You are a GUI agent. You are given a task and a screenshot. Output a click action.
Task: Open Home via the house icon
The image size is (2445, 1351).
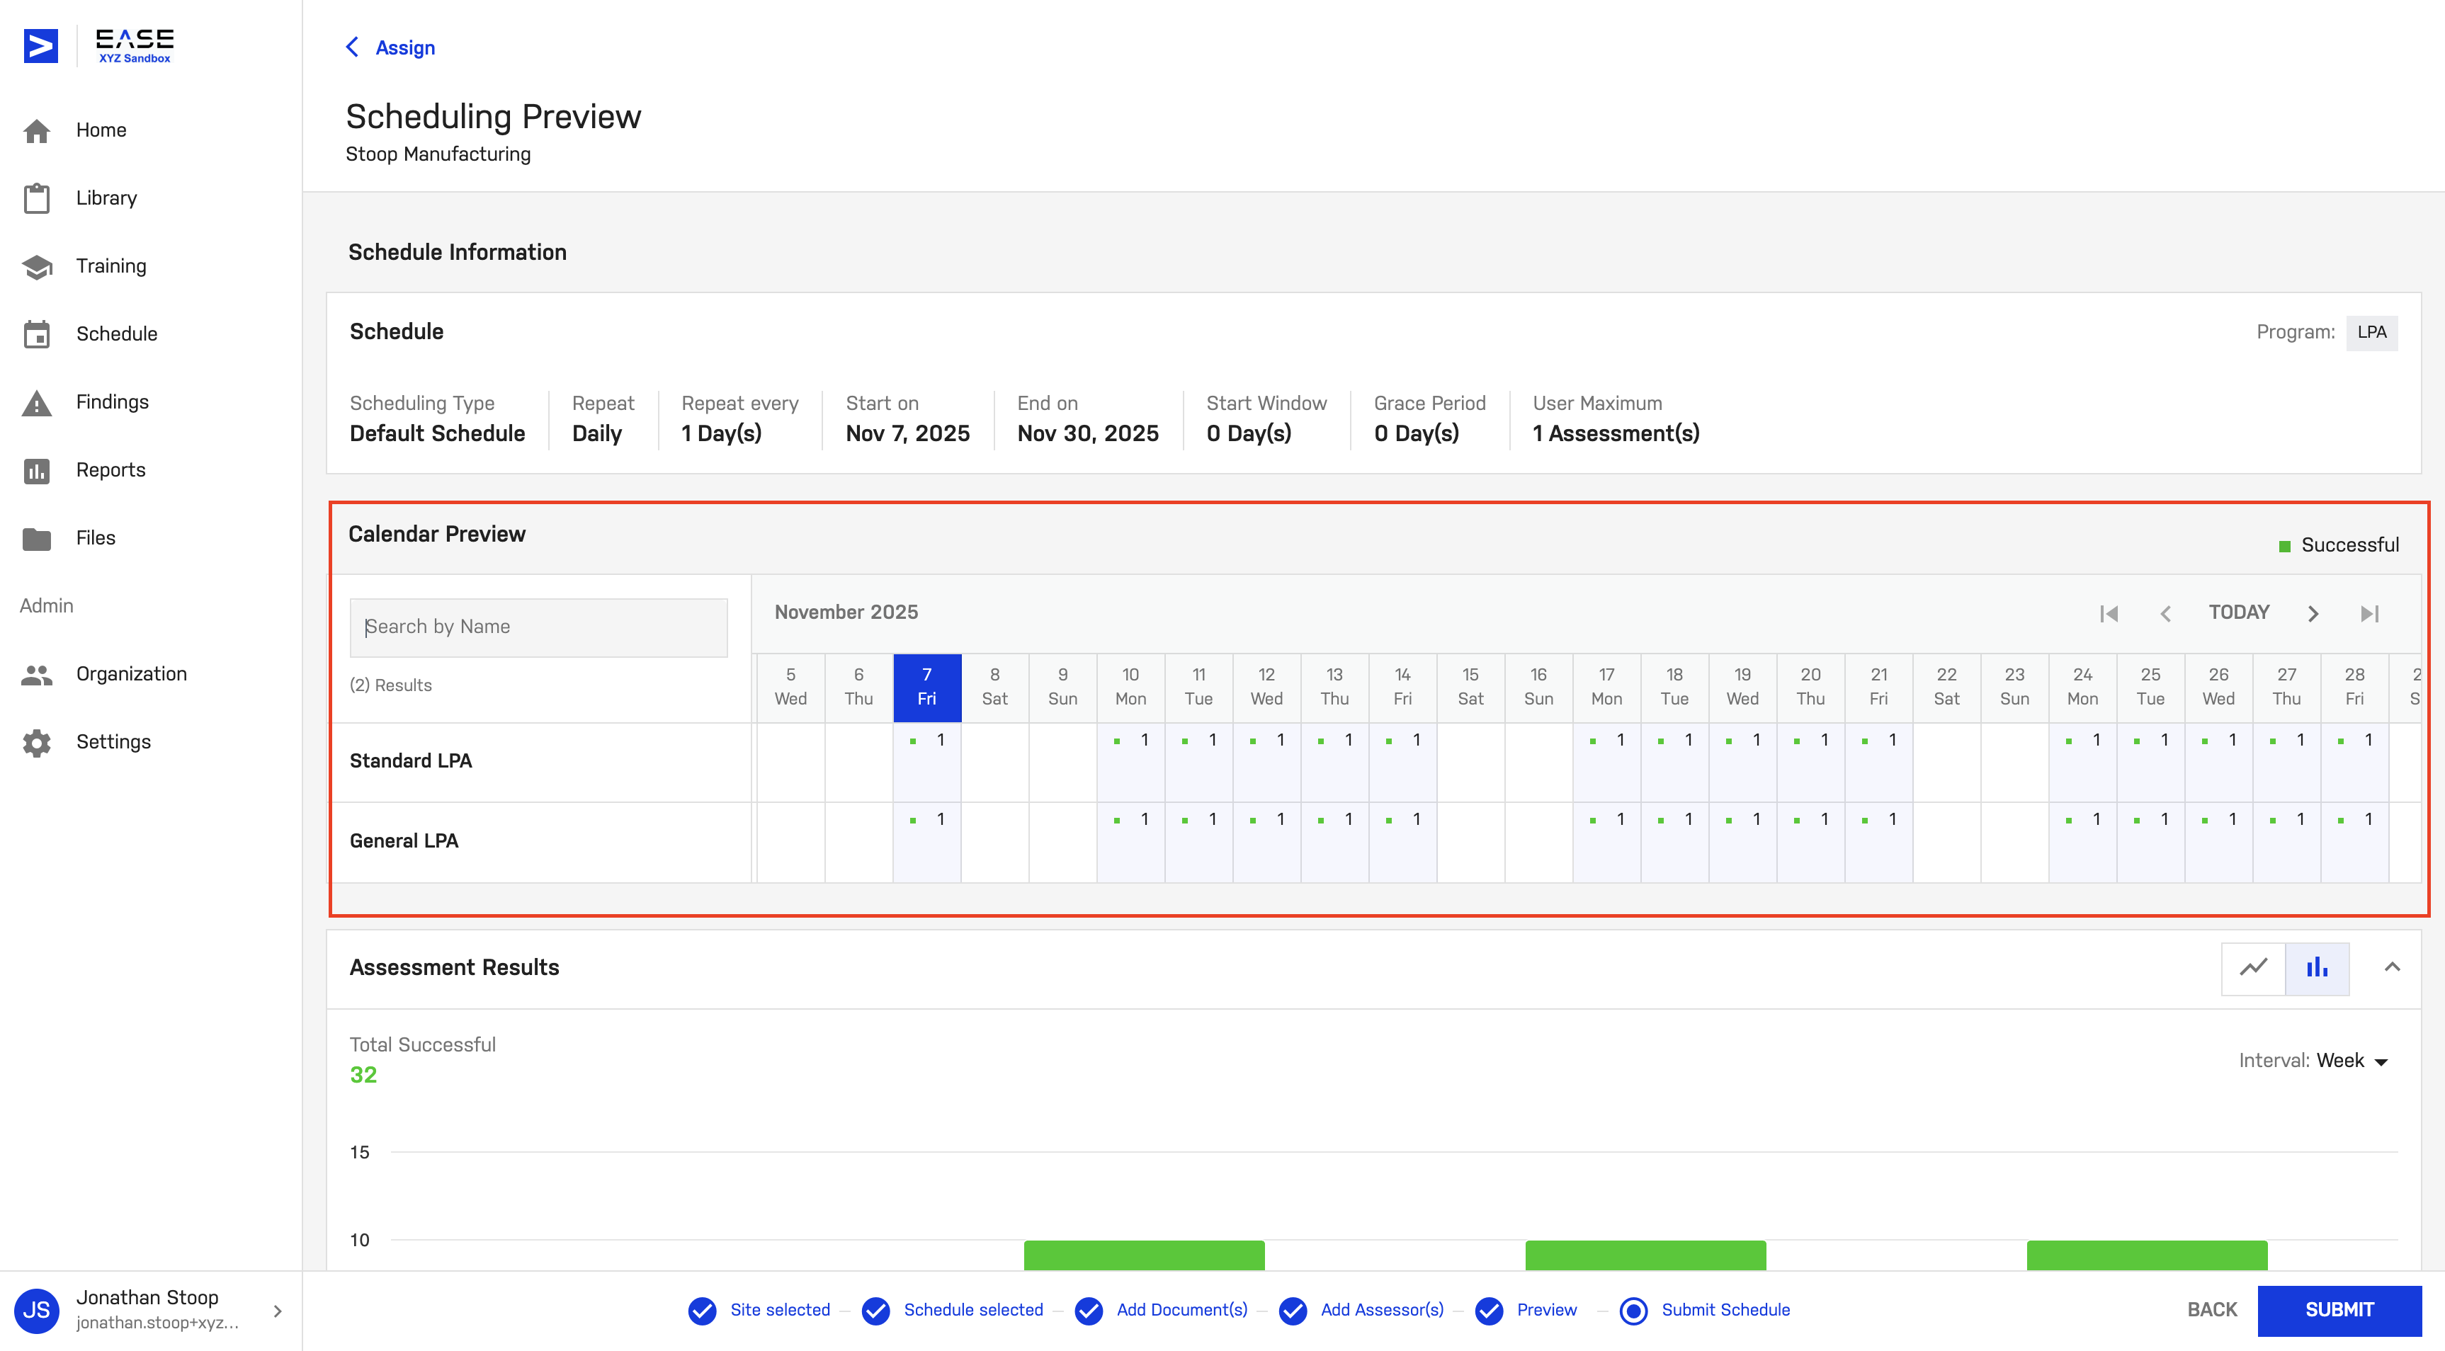pyautogui.click(x=37, y=130)
